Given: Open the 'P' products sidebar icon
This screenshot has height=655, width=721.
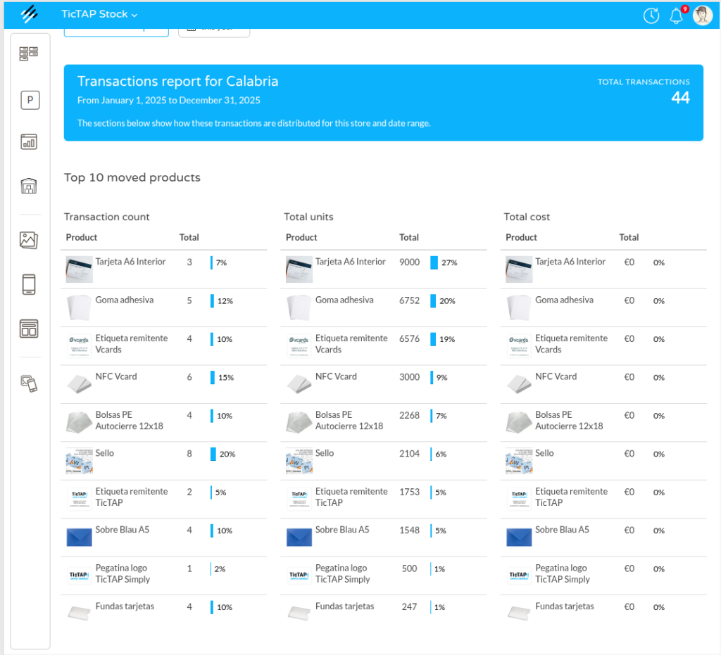Looking at the screenshot, I should click(30, 101).
